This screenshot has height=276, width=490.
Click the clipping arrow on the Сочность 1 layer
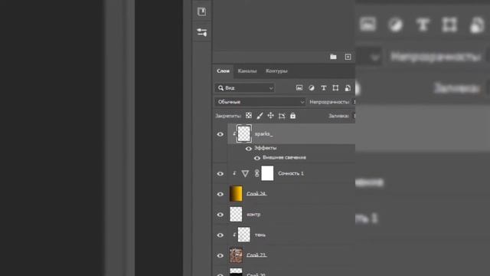[x=234, y=173]
